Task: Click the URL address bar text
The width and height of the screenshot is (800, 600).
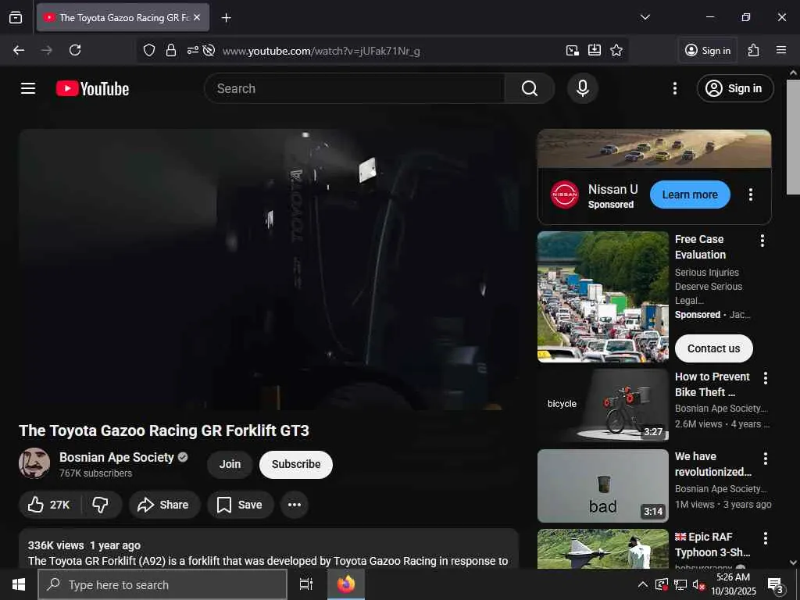Action: [x=321, y=51]
